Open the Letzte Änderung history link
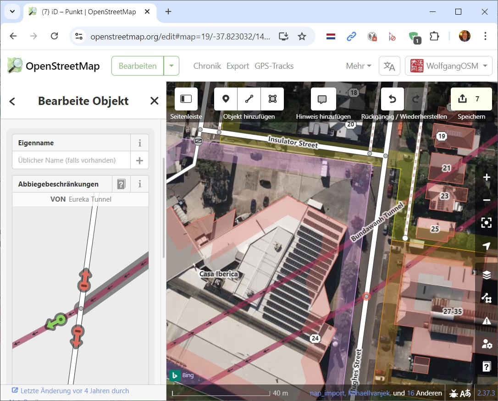The height and width of the screenshot is (401, 498). (x=74, y=391)
